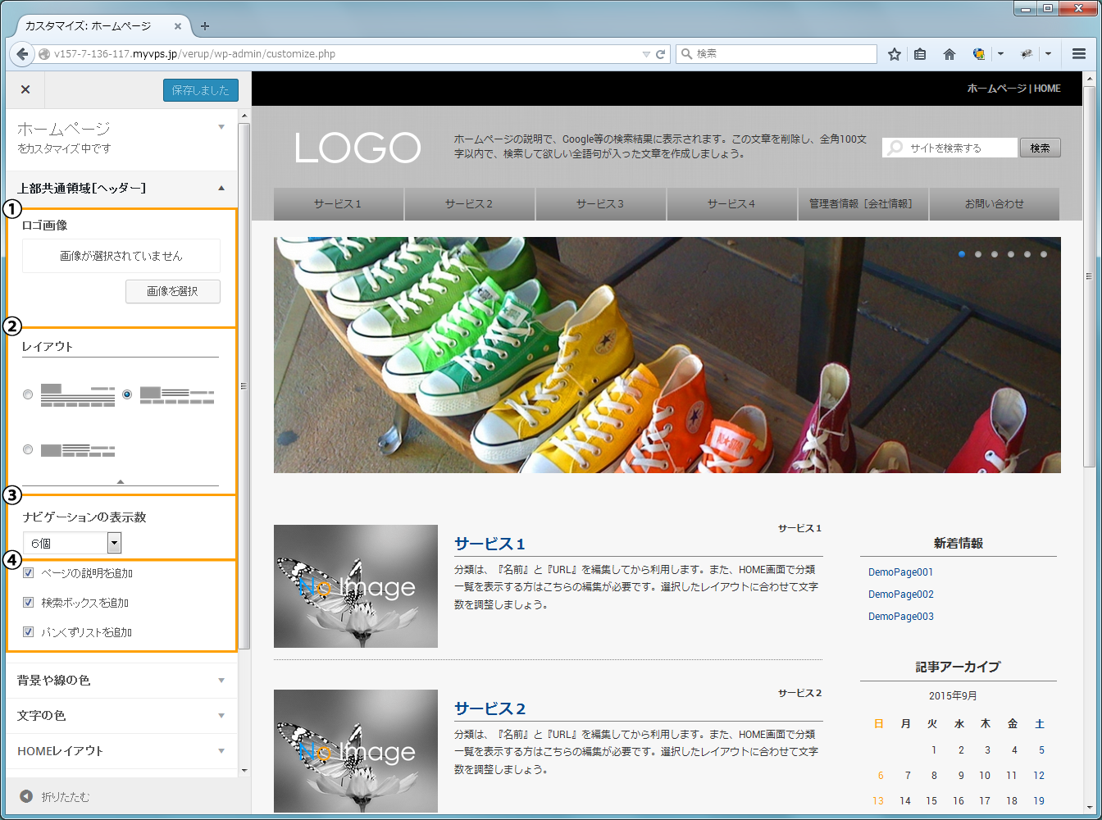Open the サービス３ navigation menu item

pos(601,204)
